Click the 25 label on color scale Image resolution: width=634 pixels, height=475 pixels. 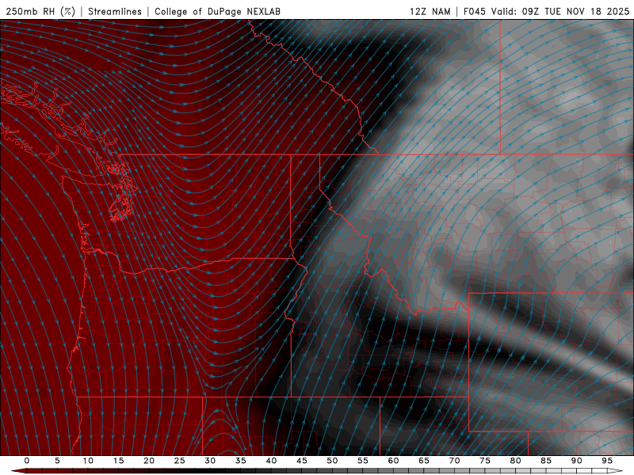(180, 461)
